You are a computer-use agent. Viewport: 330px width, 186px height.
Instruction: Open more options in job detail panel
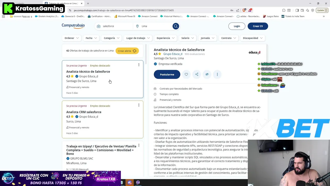[217, 74]
